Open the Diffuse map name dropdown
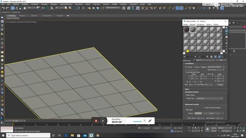Screen dimensions: 246x138 click(x=205, y=60)
